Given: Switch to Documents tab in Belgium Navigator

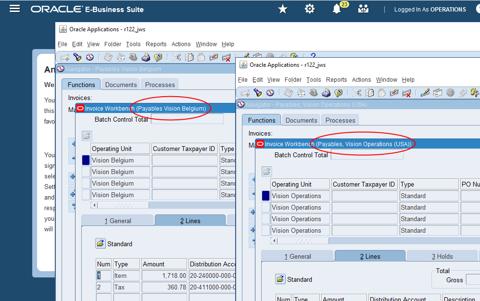Looking at the screenshot, I should (121, 85).
